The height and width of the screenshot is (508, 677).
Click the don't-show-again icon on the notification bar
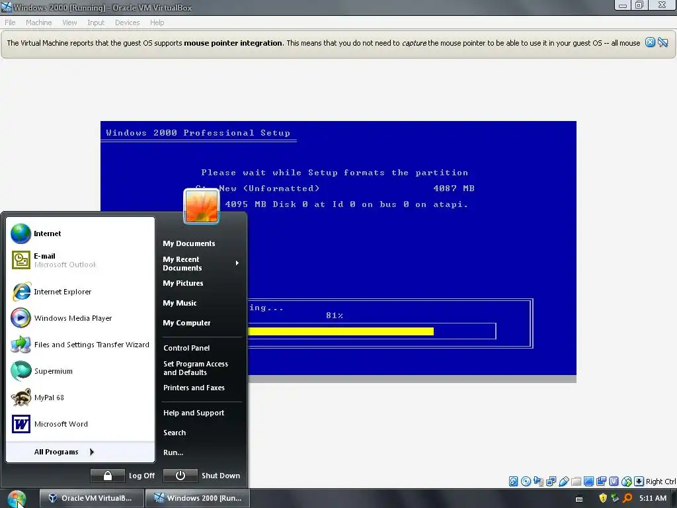pyautogui.click(x=663, y=42)
